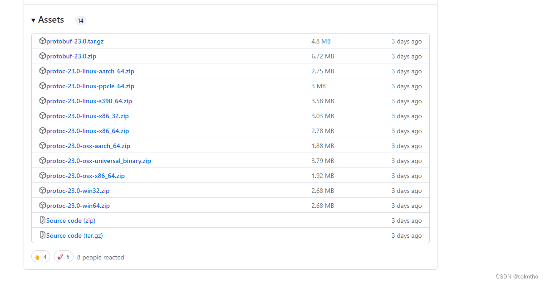Click the zip file icon beside Source code (zip)

[x=43, y=220]
